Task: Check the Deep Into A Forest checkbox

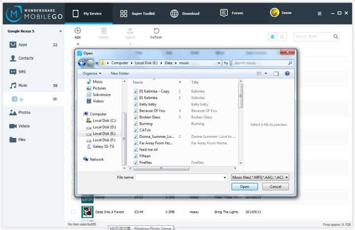Action: tap(73, 212)
